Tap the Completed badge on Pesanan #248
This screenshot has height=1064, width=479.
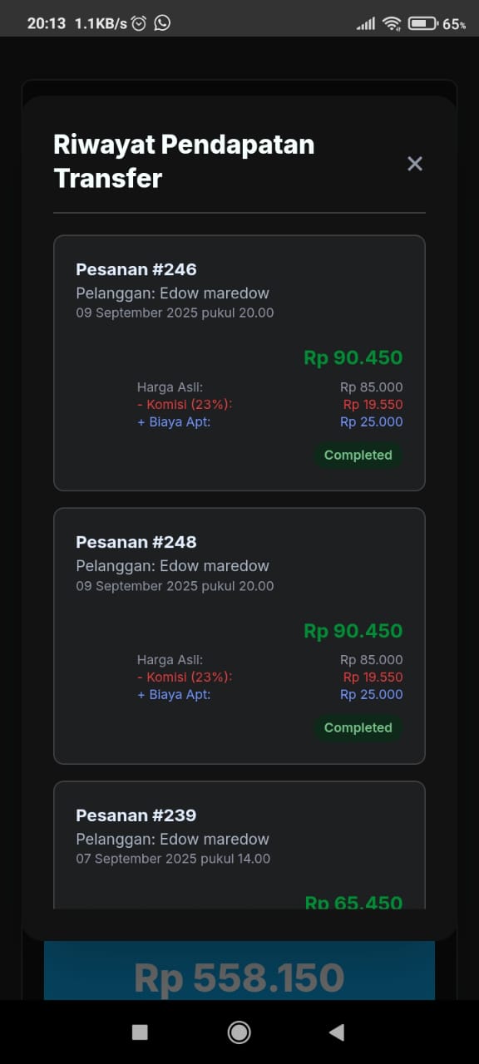tap(358, 727)
